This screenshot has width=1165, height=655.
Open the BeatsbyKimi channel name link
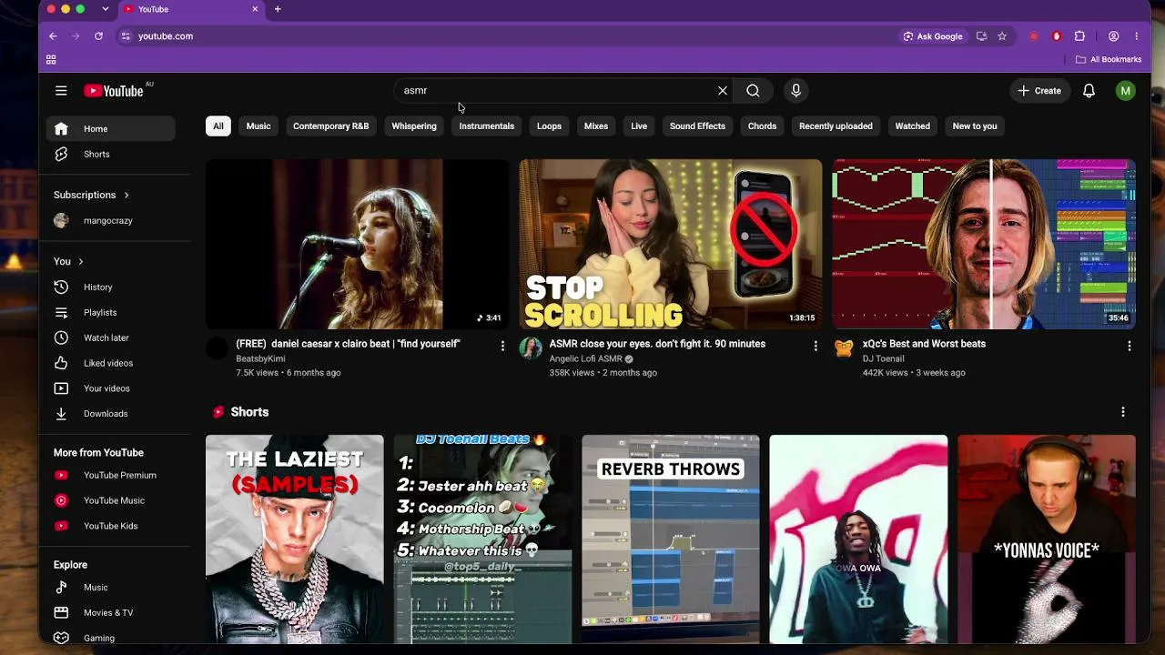(x=260, y=359)
